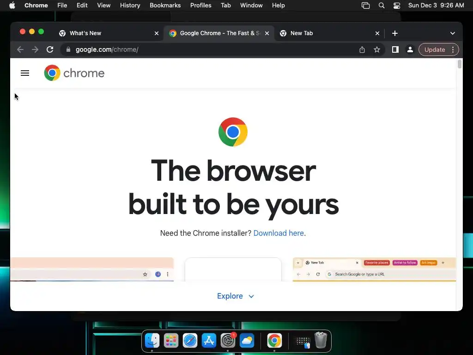Click the large Chrome logo above headline

tap(233, 132)
